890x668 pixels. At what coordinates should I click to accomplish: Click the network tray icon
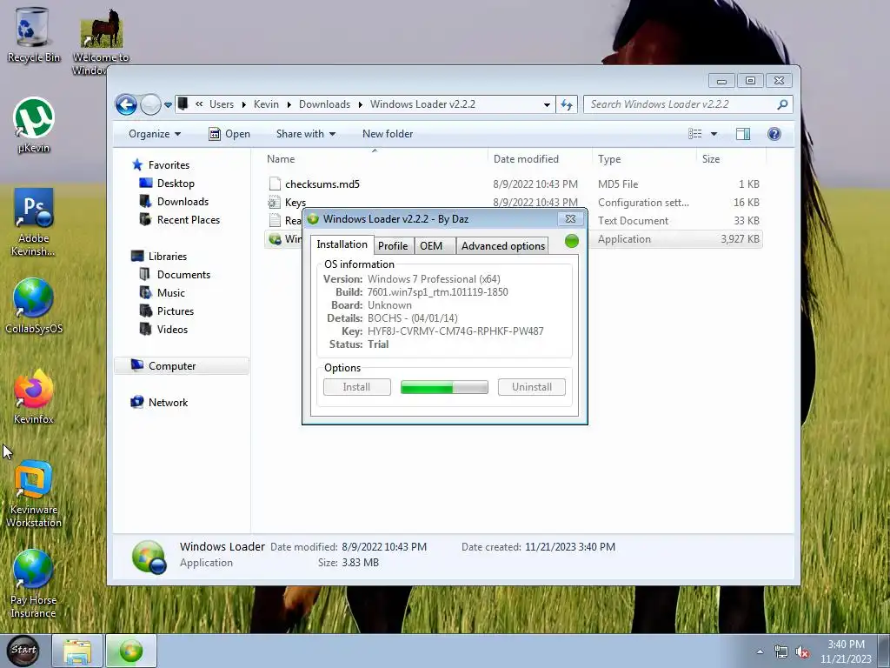tap(781, 652)
